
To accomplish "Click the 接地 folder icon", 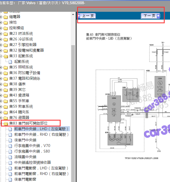I will pos(6,23).
